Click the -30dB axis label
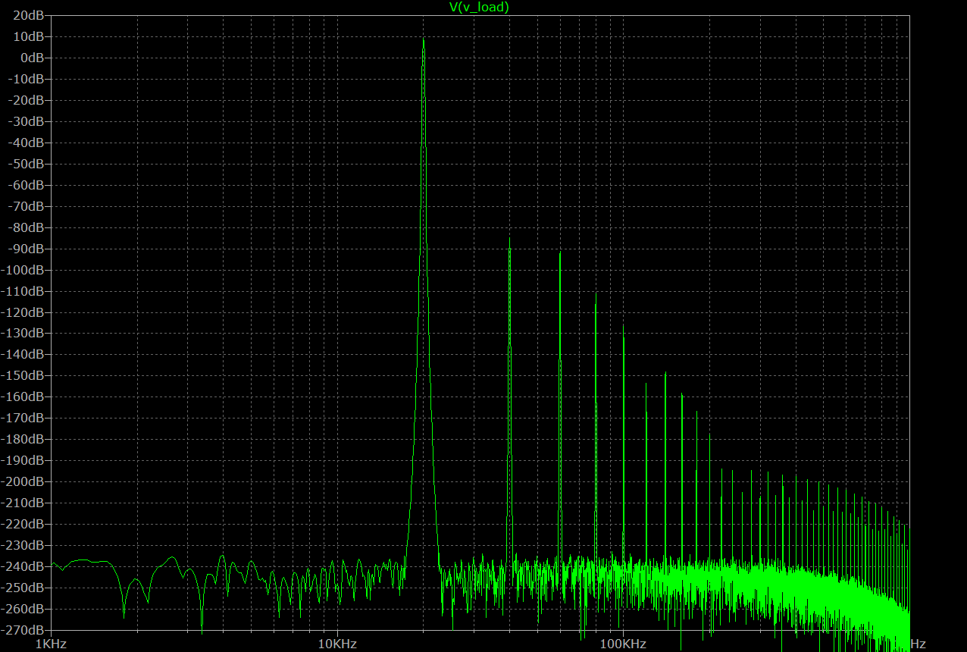The image size is (967, 652). [x=27, y=121]
